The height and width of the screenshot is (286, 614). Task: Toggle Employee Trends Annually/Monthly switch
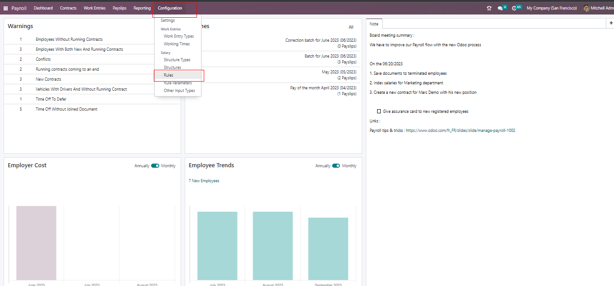tap(336, 166)
